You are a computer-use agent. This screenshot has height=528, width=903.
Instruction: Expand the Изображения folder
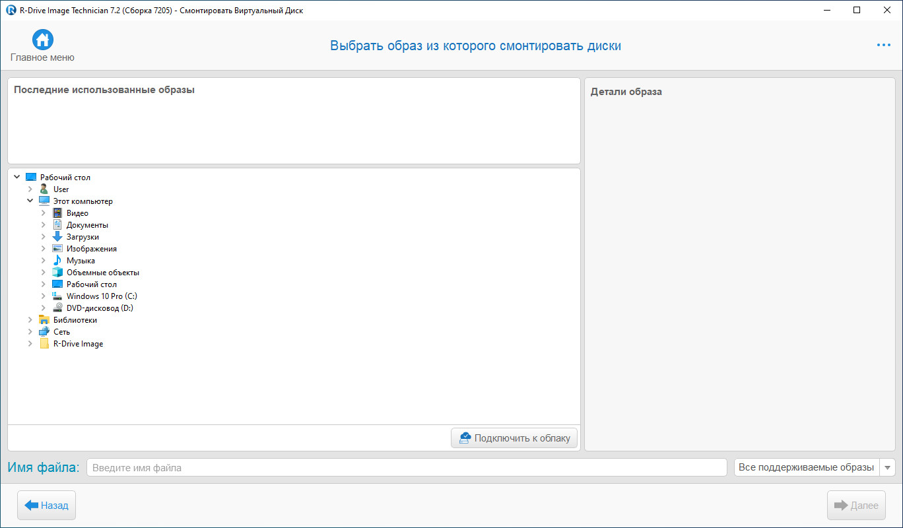tap(43, 249)
